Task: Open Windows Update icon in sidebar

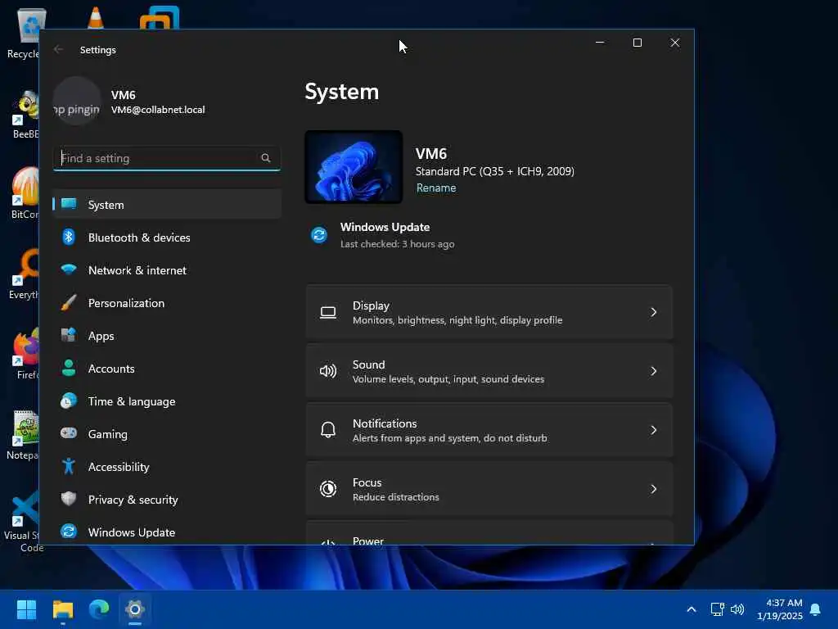Action: (69, 532)
